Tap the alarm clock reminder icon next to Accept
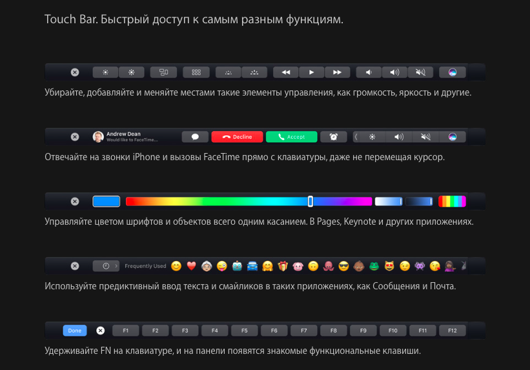The height and width of the screenshot is (370, 530). [333, 137]
